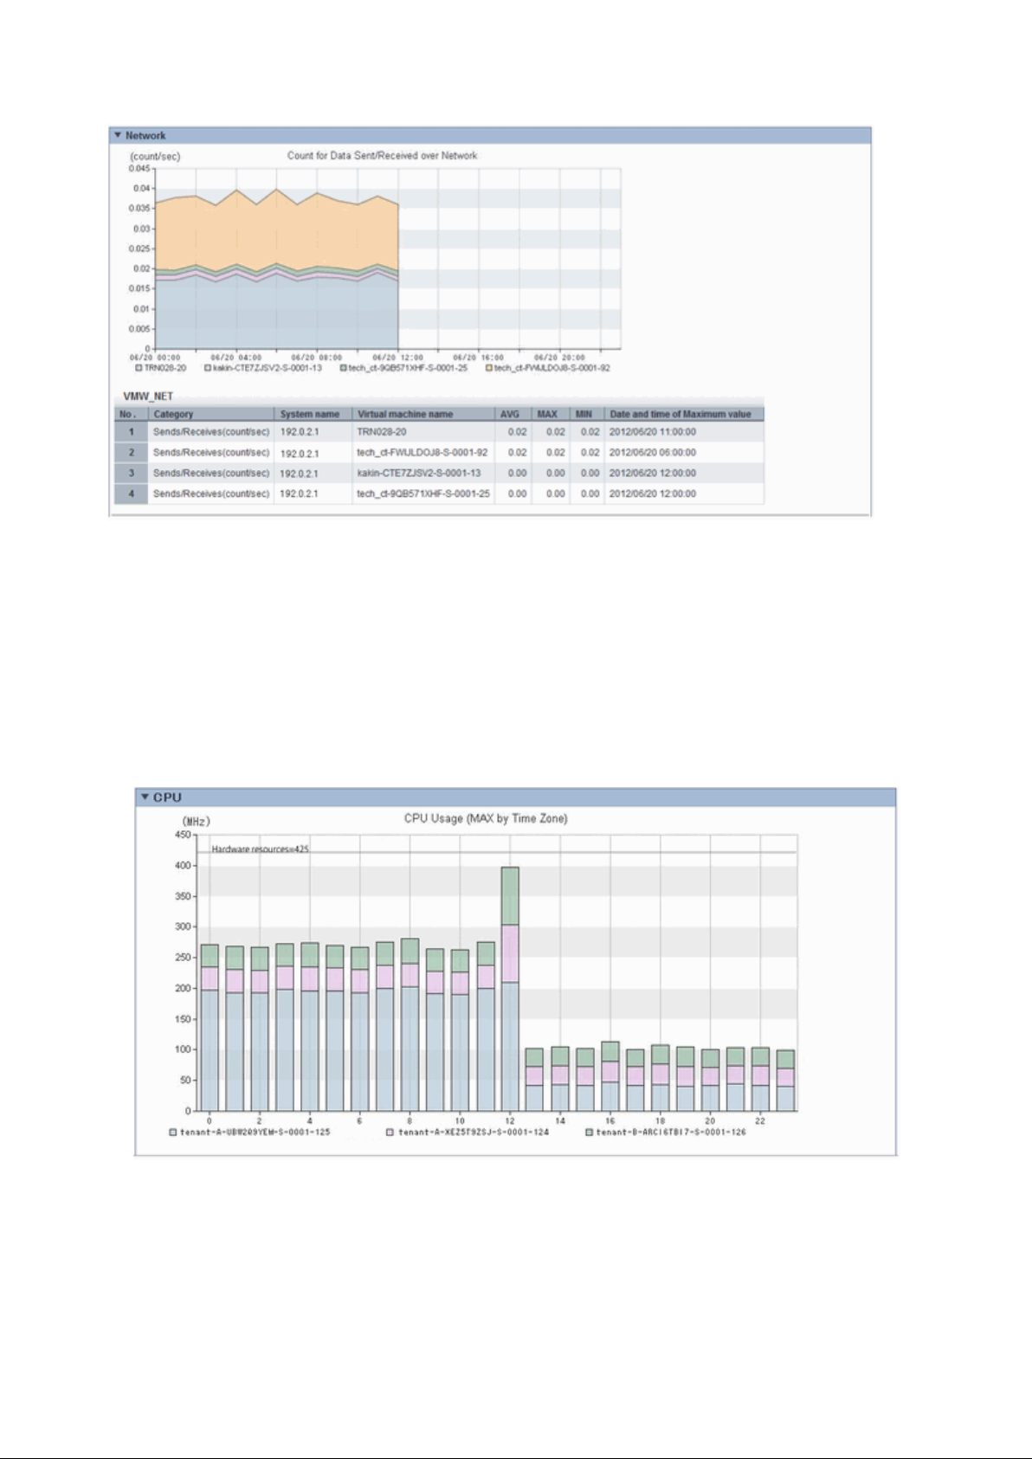Click tenant-B-ARCI6TBI7-S-0001-126 legend swatch
Image resolution: width=1032 pixels, height=1459 pixels.
click(x=590, y=1132)
